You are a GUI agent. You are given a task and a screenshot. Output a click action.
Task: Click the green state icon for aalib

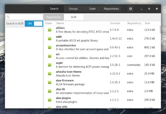tap(50, 39)
